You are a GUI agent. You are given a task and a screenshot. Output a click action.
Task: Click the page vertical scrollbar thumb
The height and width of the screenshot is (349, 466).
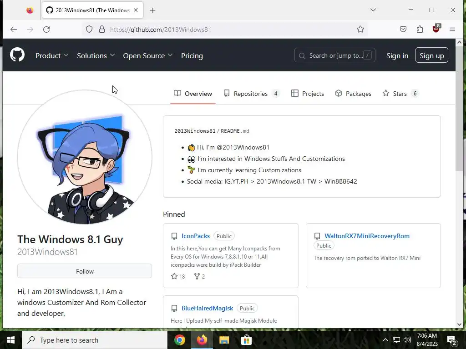[x=459, y=108]
